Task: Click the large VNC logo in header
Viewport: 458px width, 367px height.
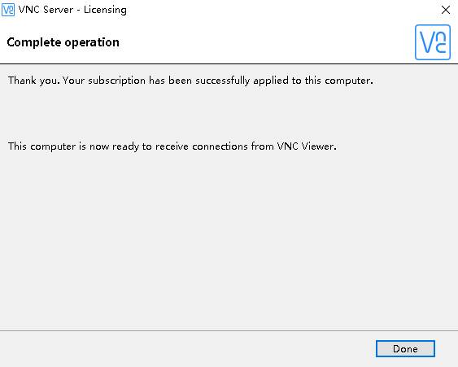Action: pyautogui.click(x=433, y=42)
